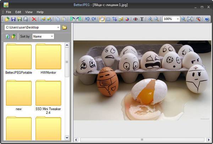This screenshot has width=213, height=144.
Task: Click the Zoom Out magnifier
Action: tap(156, 19)
